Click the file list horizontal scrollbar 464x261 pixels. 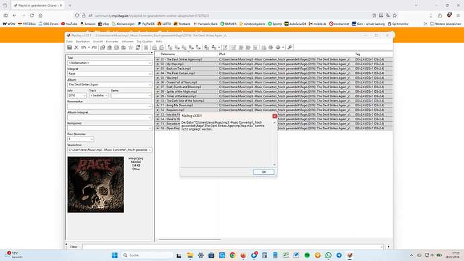(x=190, y=239)
